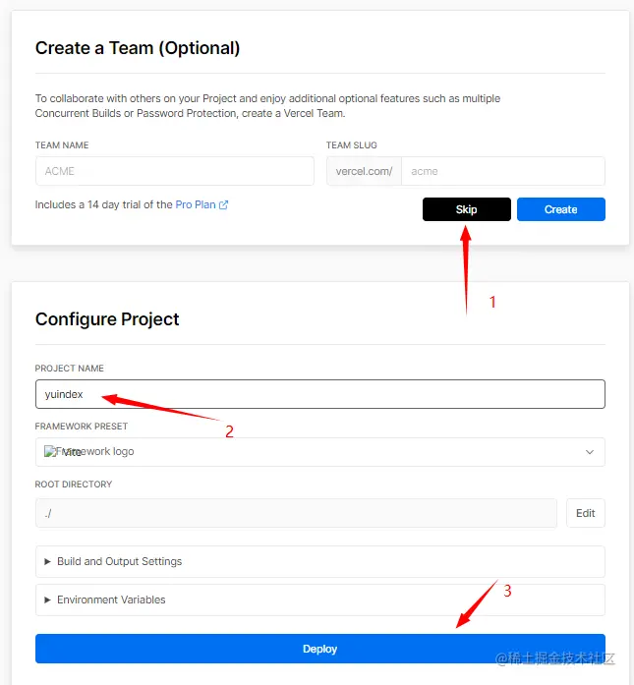Focus the Team Name field showing ACME

tap(174, 171)
